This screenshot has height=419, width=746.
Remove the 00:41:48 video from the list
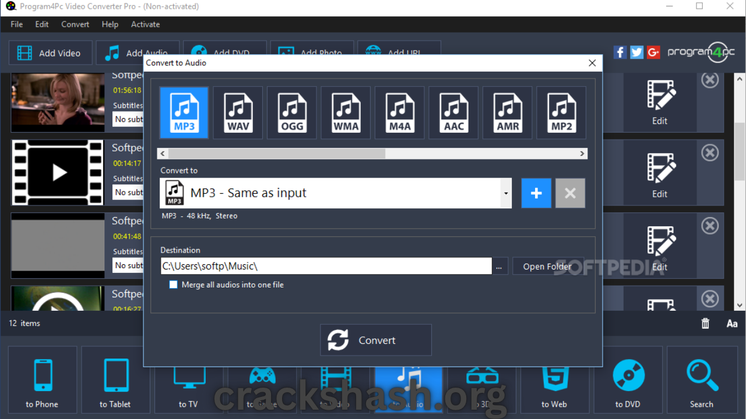tap(710, 225)
